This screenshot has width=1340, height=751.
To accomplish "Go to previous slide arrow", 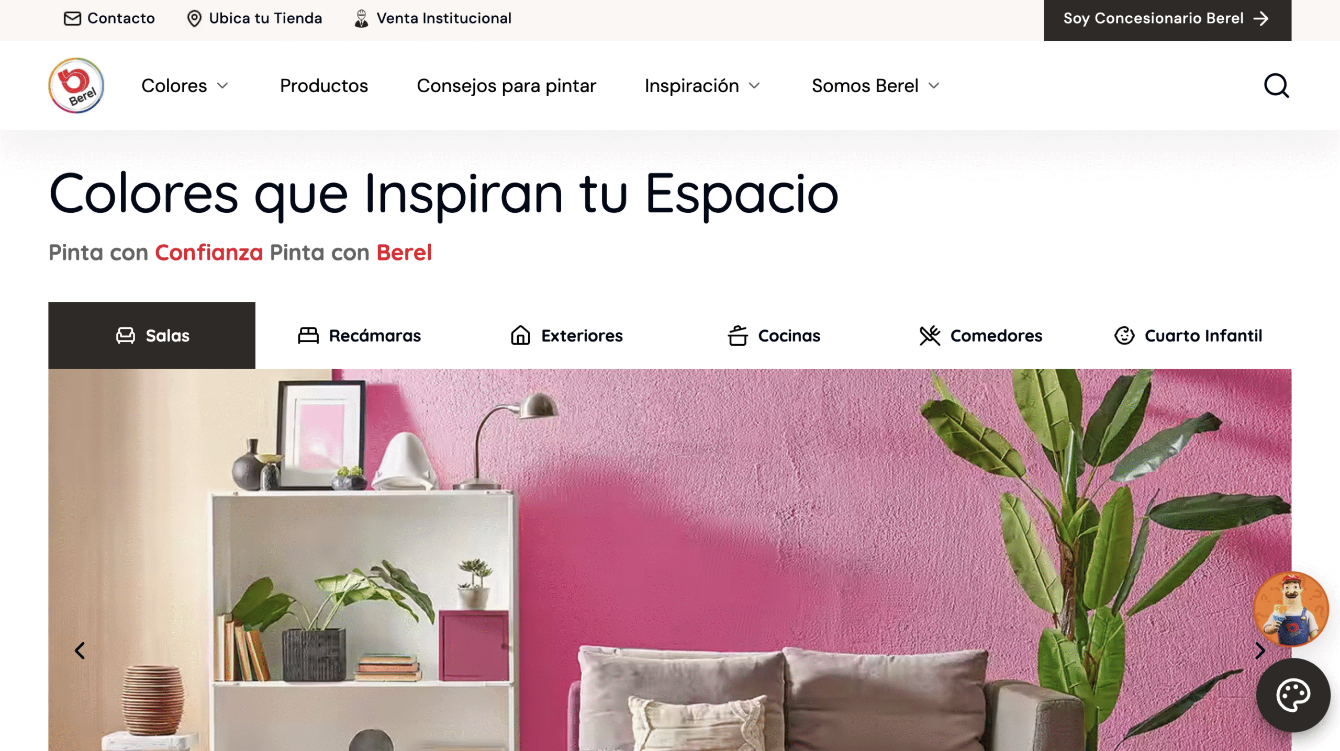I will [80, 651].
